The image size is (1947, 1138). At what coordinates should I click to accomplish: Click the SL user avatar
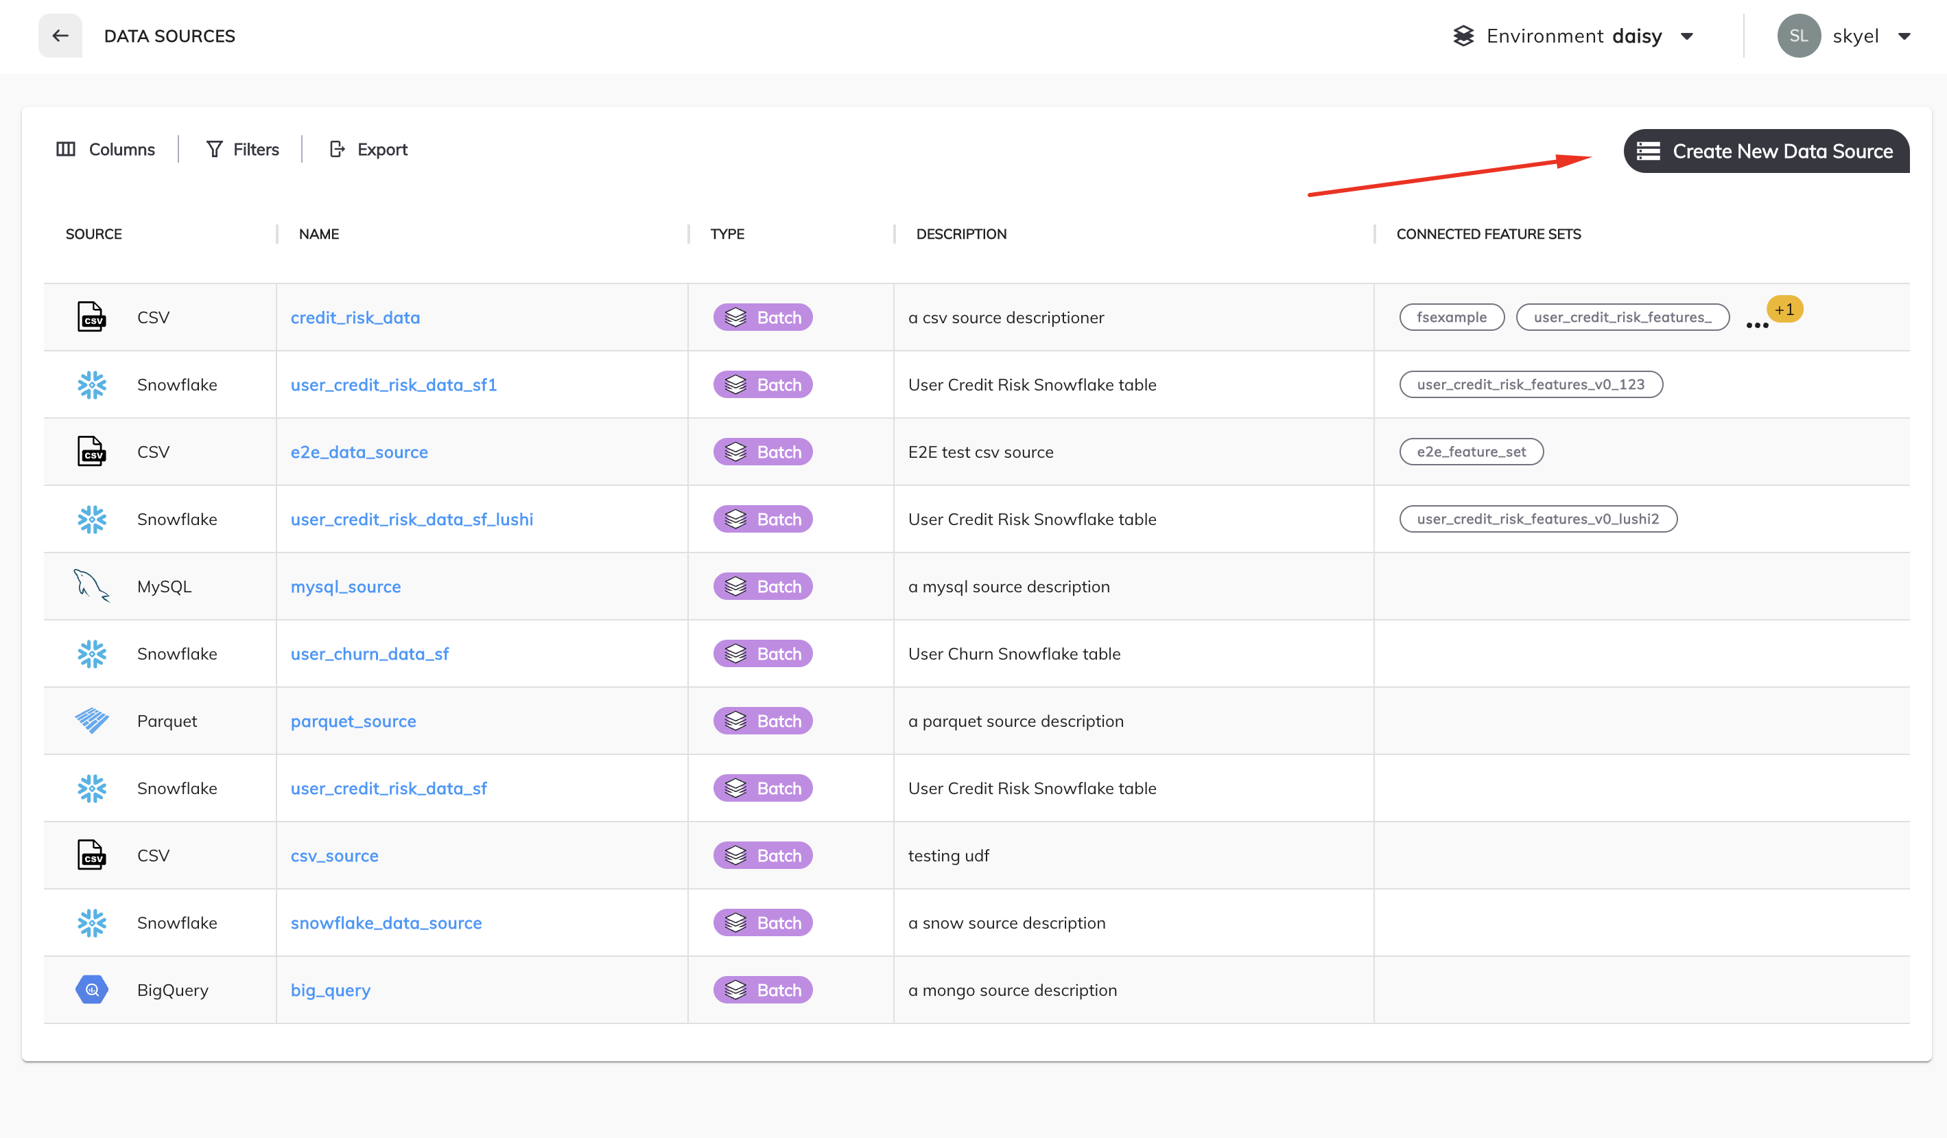[1799, 36]
